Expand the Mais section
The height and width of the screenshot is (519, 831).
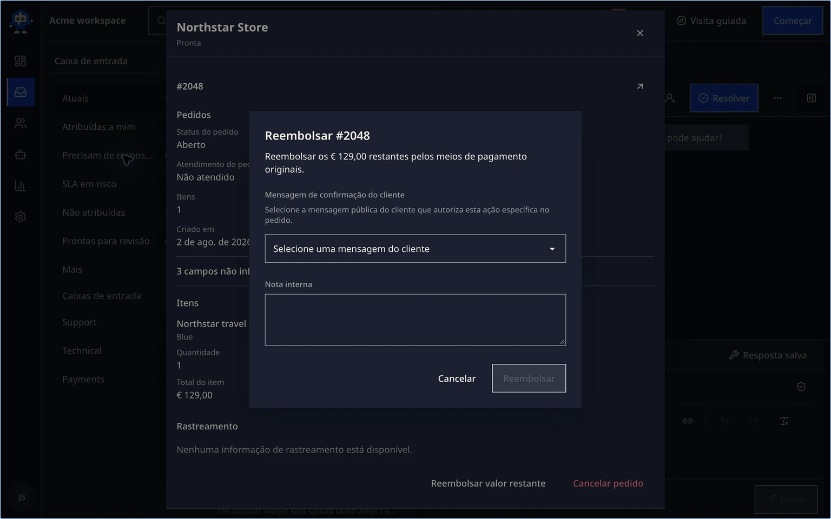(72, 270)
